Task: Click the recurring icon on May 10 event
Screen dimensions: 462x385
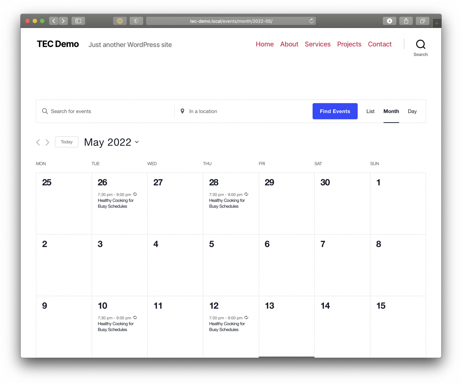Action: [x=135, y=318]
